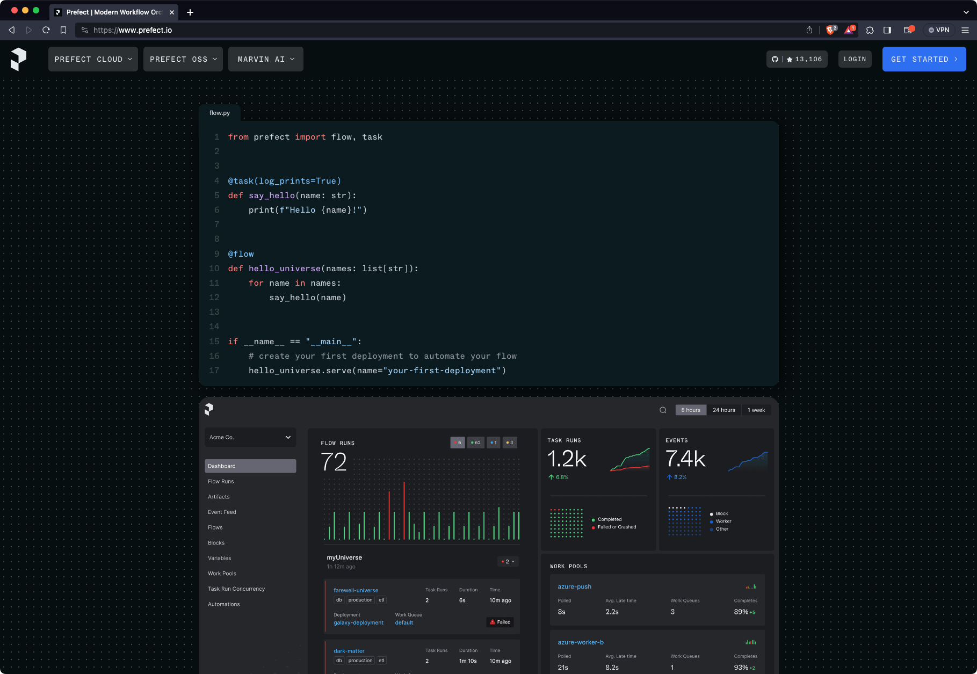Expand the Acme Co. workspace selector
Screen dimensions: 977x674
250,437
